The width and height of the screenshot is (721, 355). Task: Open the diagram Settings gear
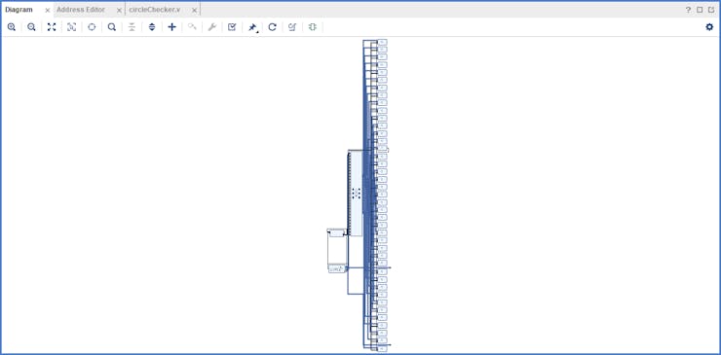(709, 26)
